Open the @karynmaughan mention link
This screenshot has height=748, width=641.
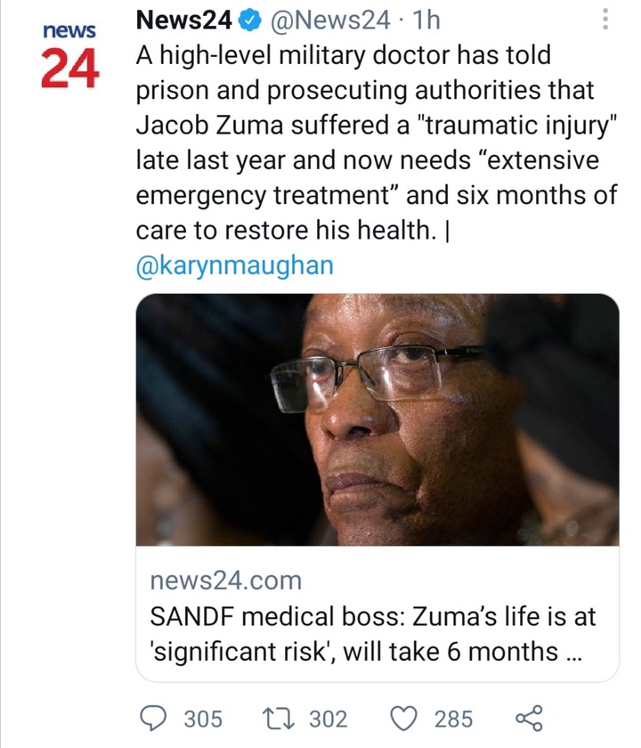(235, 265)
